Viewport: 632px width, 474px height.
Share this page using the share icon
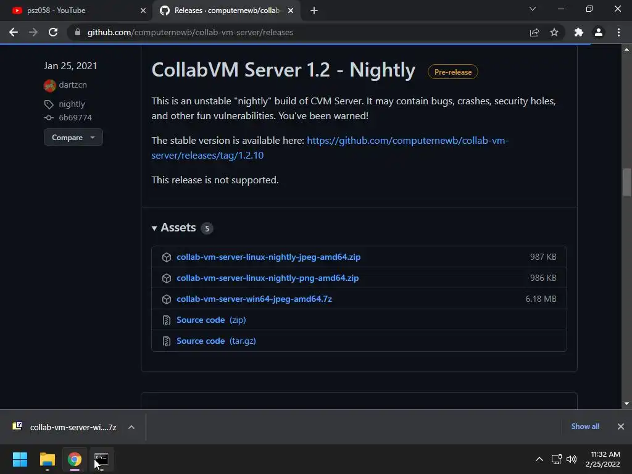(534, 32)
